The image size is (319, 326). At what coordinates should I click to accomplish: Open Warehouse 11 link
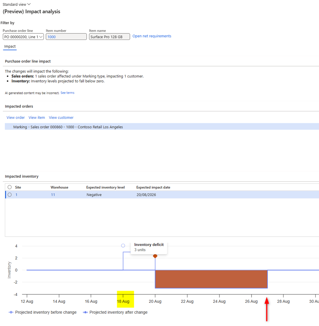tap(53, 195)
